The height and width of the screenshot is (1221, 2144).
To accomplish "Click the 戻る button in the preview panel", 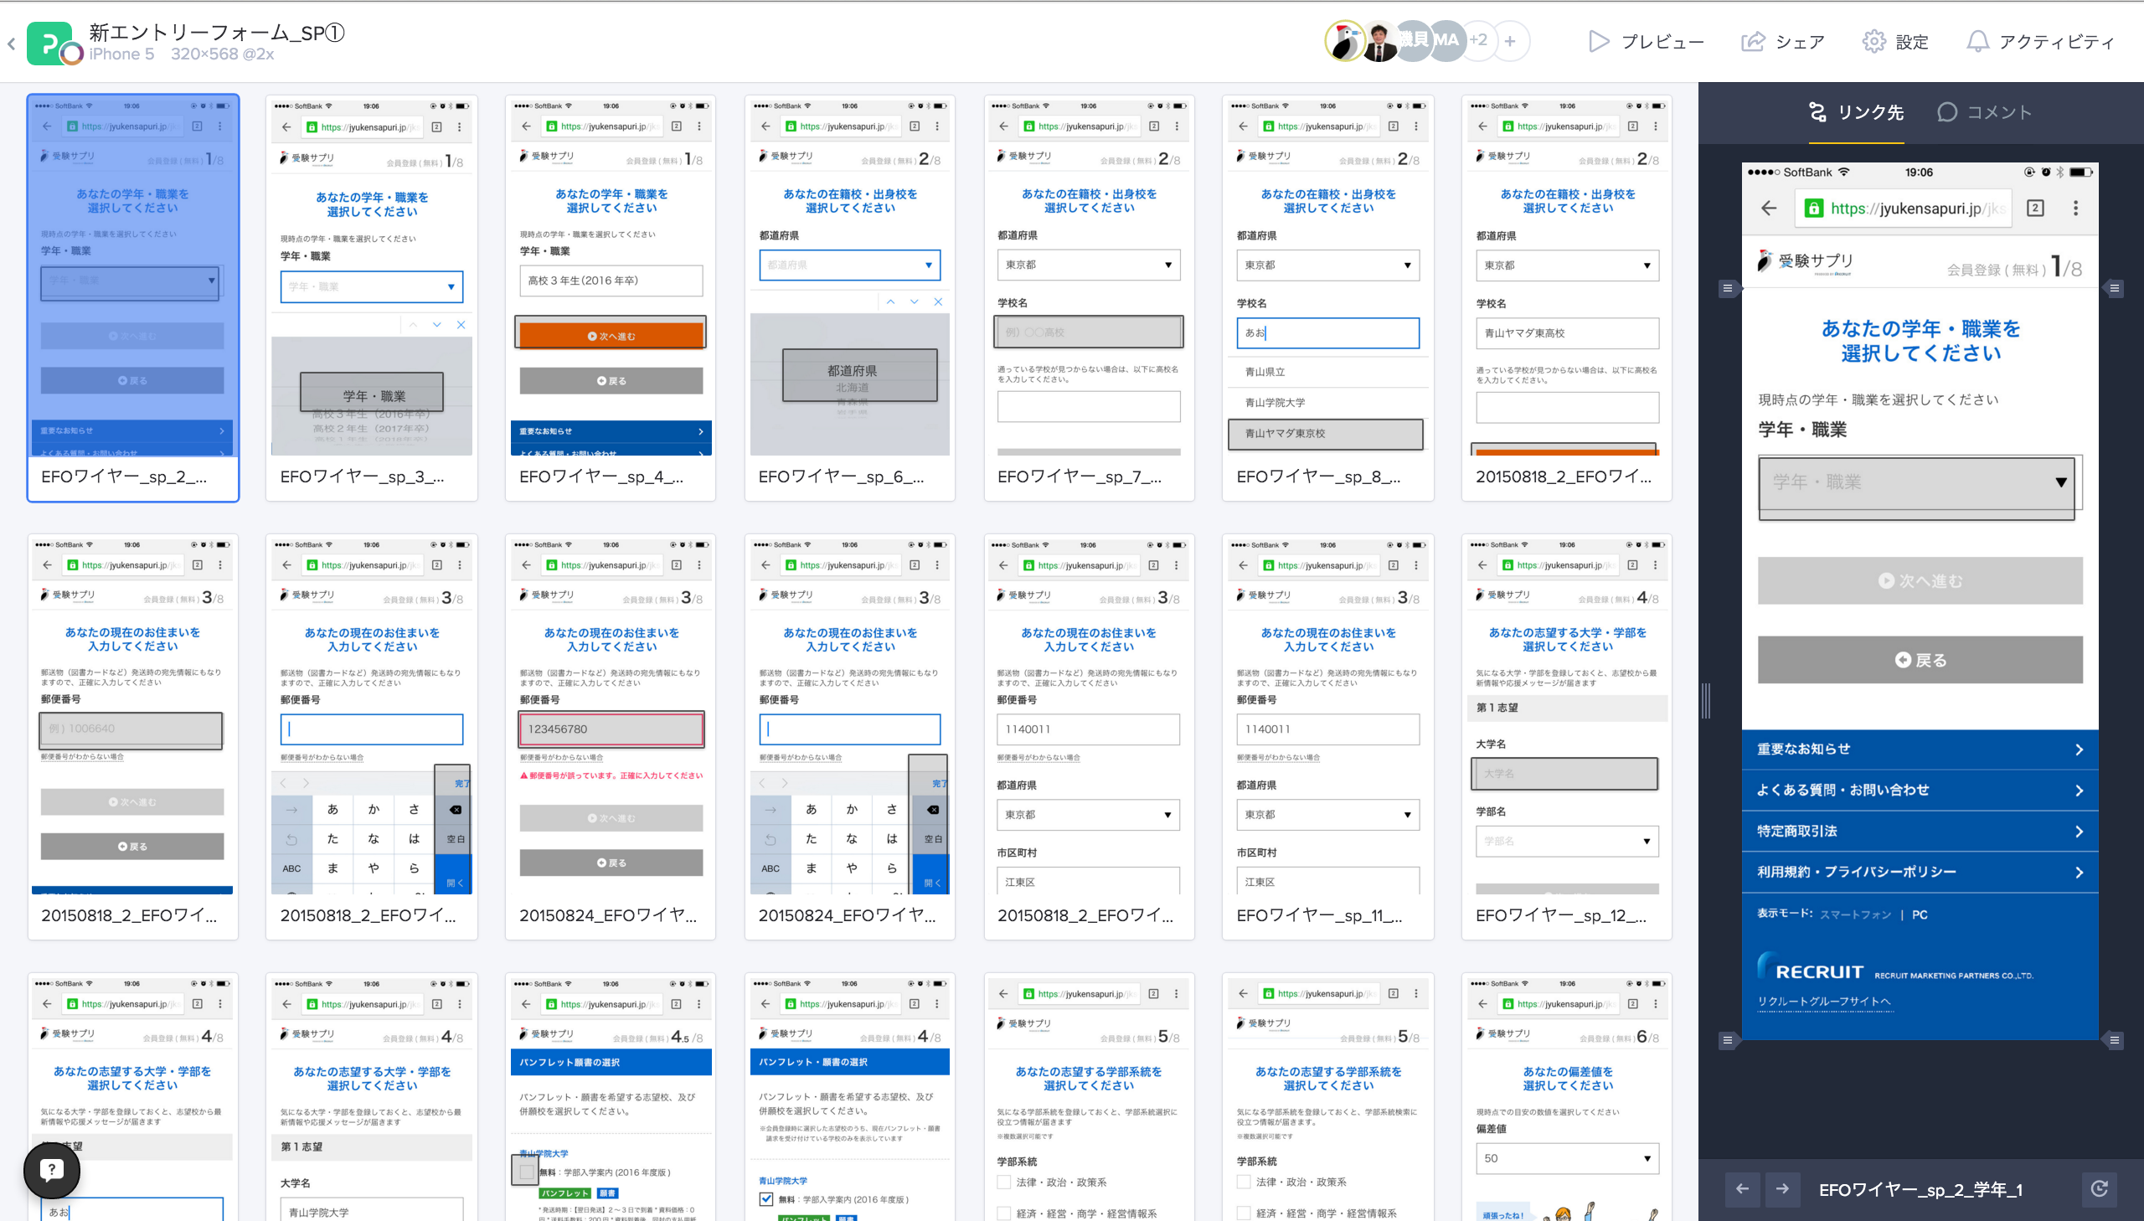I will click(x=1919, y=660).
